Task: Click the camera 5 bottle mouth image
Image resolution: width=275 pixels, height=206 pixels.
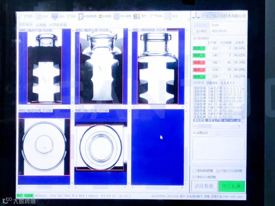Action: pyautogui.click(x=100, y=148)
